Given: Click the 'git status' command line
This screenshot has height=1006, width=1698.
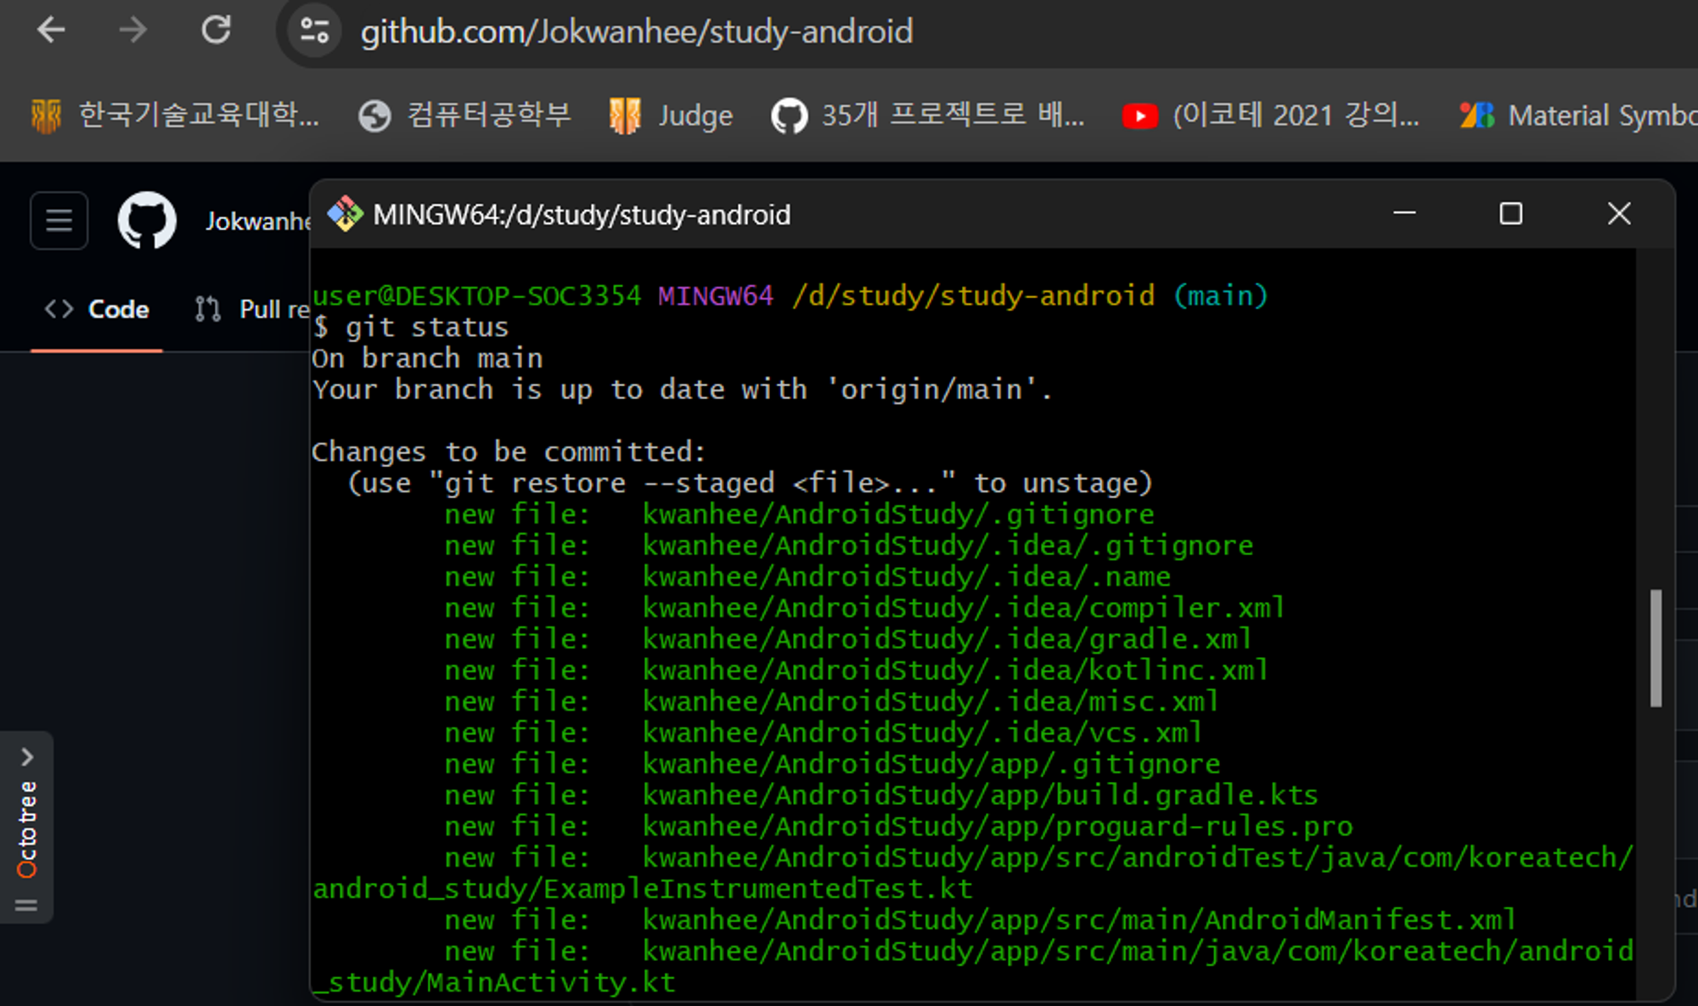Looking at the screenshot, I should click(411, 327).
